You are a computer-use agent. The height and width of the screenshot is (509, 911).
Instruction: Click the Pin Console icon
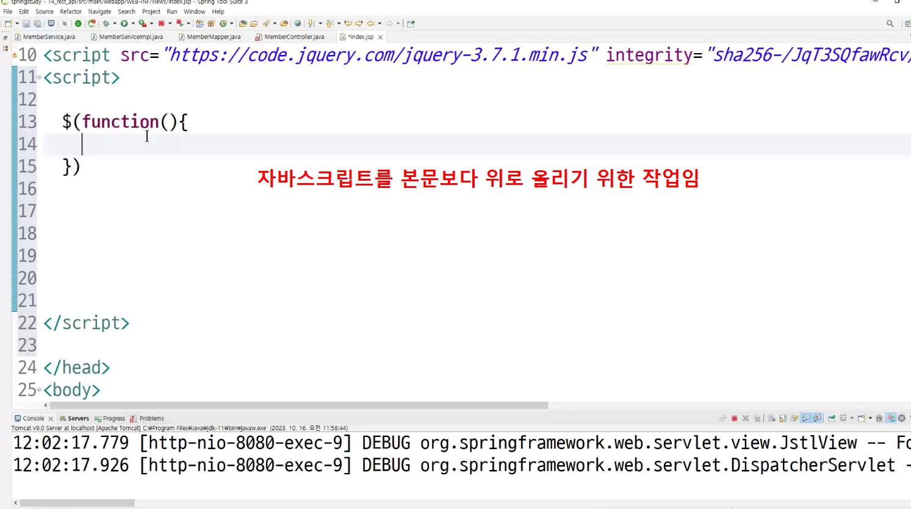831,418
